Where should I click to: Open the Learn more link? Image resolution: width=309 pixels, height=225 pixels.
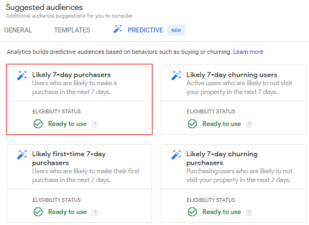(248, 52)
